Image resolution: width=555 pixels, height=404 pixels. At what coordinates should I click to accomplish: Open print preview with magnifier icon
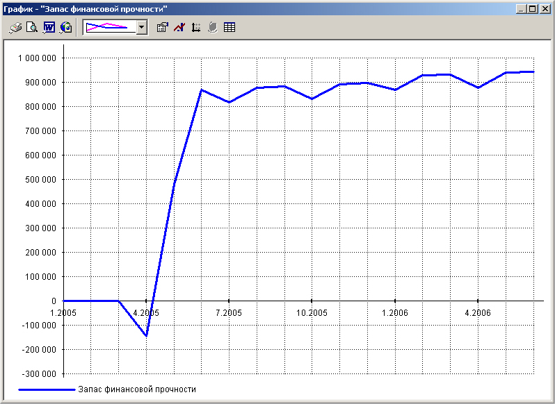click(32, 28)
